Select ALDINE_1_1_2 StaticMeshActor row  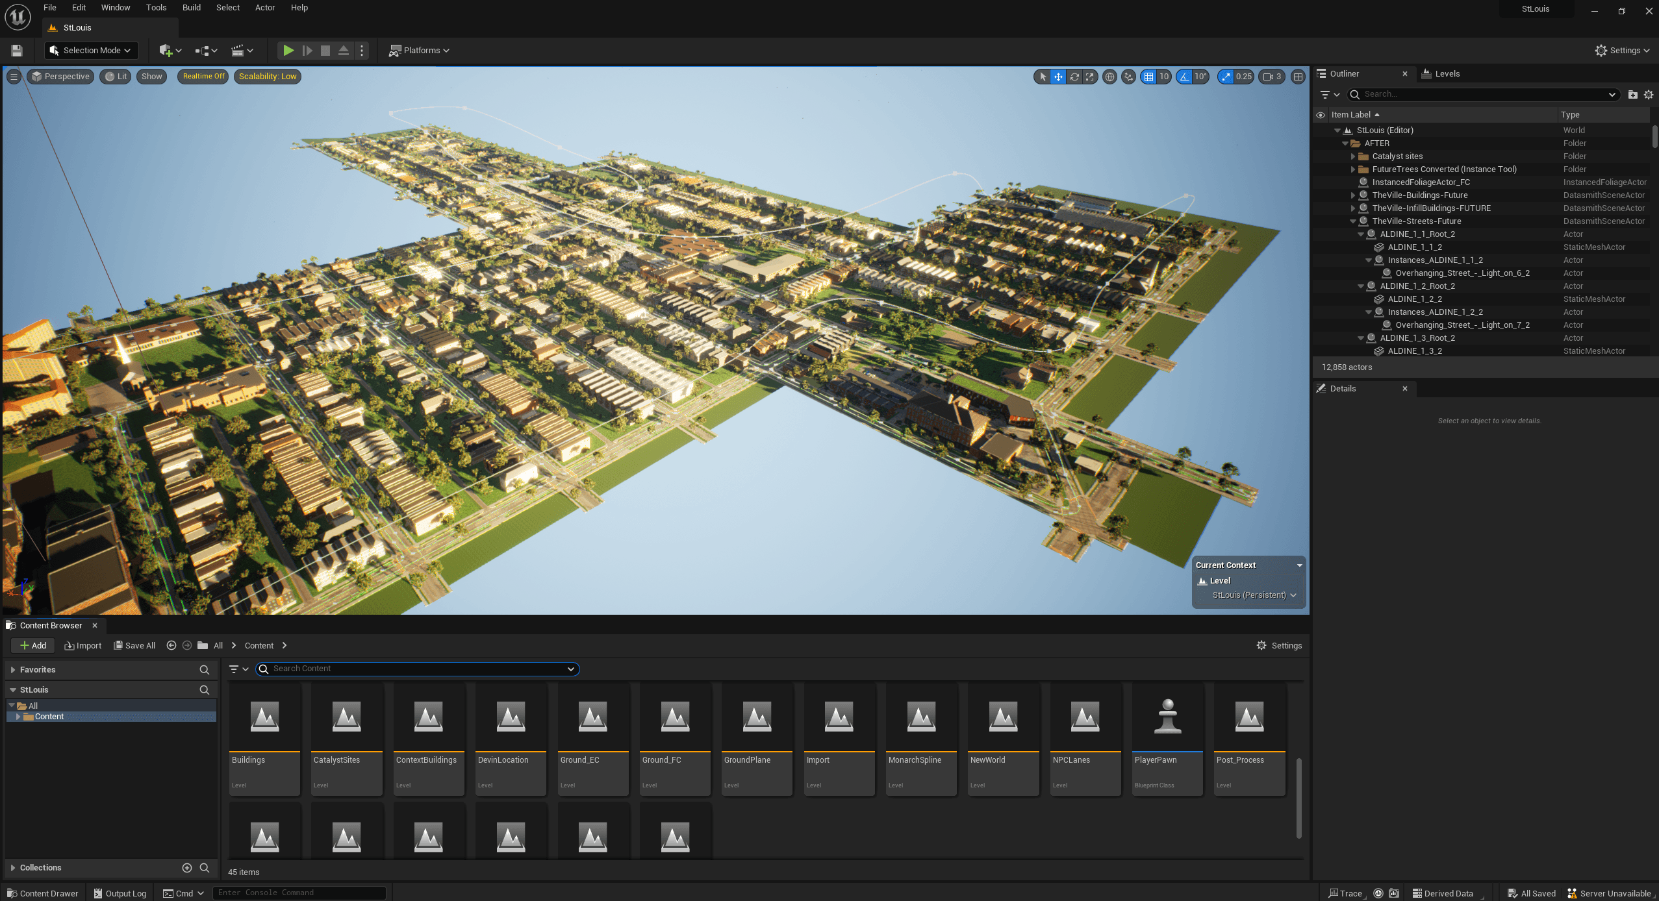[x=1481, y=247]
